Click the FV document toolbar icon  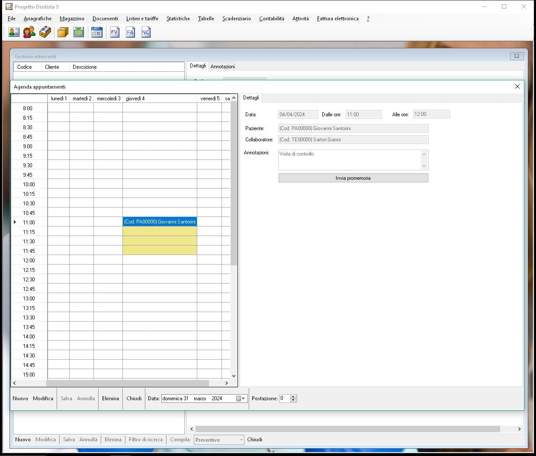tap(115, 32)
